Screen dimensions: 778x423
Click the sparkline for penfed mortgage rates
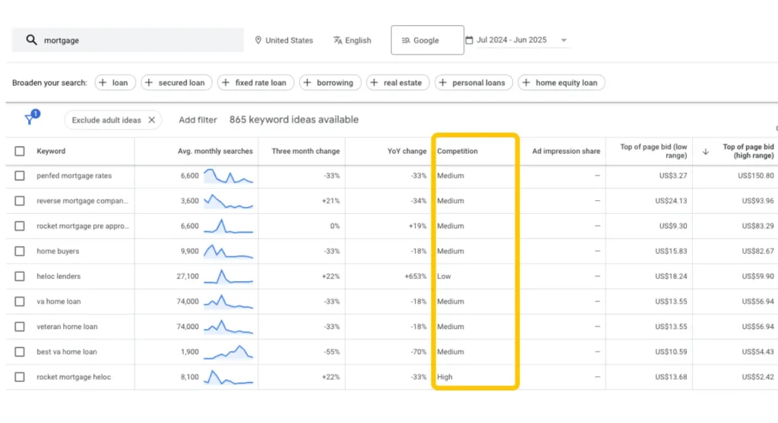tap(228, 176)
